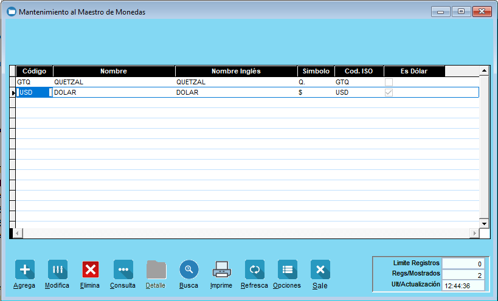498x301 pixels.
Task: Click the Nombre Inglés column header
Action: click(236, 71)
